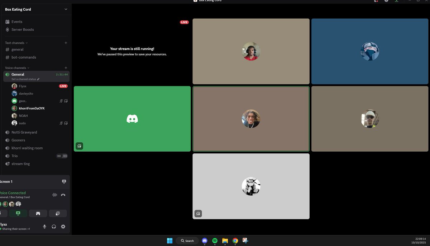Image resolution: width=430 pixels, height=246 pixels.
Task: Click the deafened icon on the green tile
Action: (80, 146)
